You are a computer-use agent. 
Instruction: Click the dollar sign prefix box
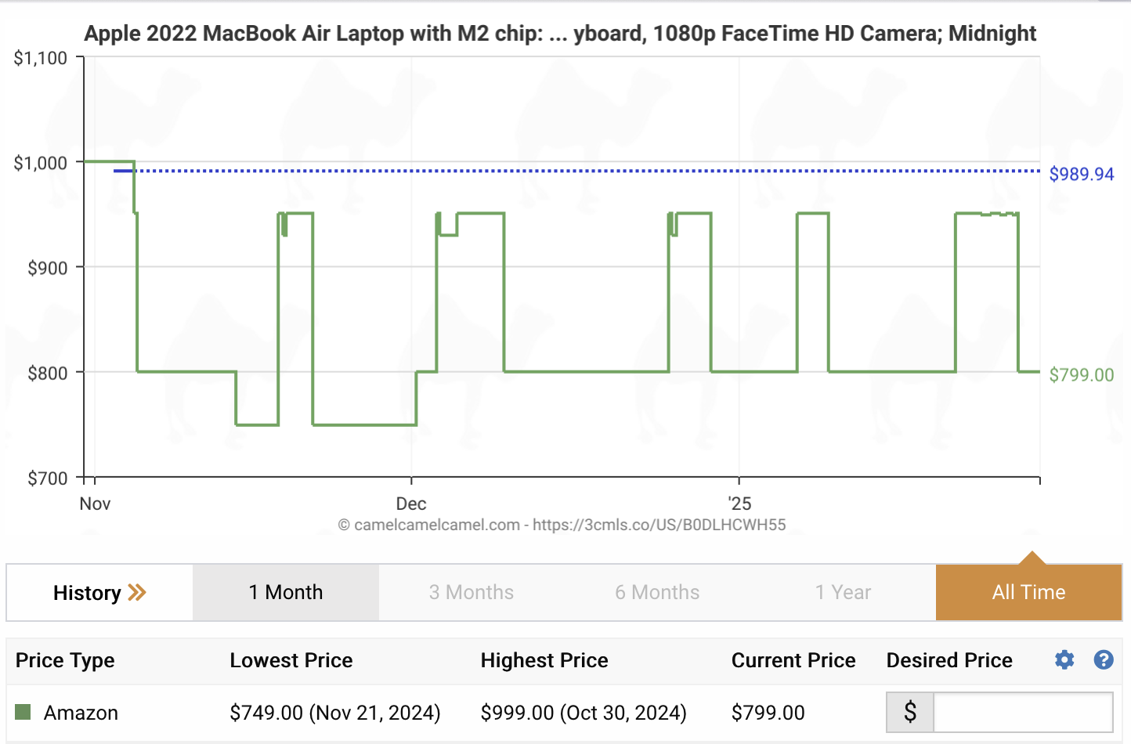910,712
